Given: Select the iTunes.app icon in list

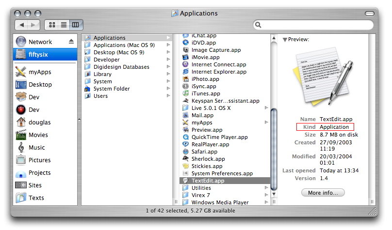Looking at the screenshot, I should click(x=186, y=93).
